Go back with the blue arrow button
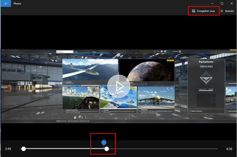The image size is (237, 157). pyautogui.click(x=6, y=3)
